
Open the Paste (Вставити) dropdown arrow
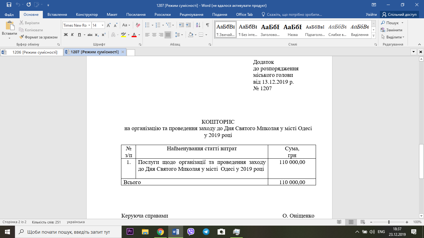click(x=9, y=38)
